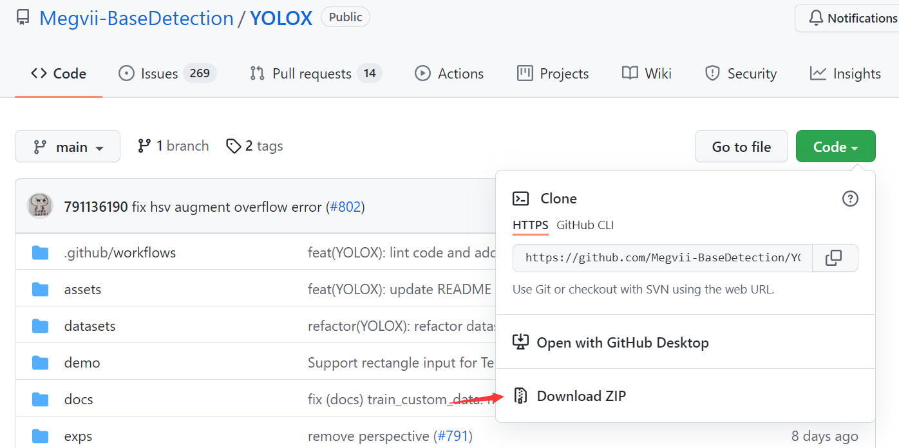The height and width of the screenshot is (448, 899).
Task: Collapse the green Code dropdown button
Action: pos(835,146)
